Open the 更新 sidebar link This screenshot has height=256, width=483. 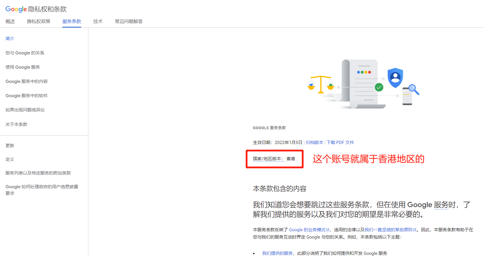pos(10,146)
